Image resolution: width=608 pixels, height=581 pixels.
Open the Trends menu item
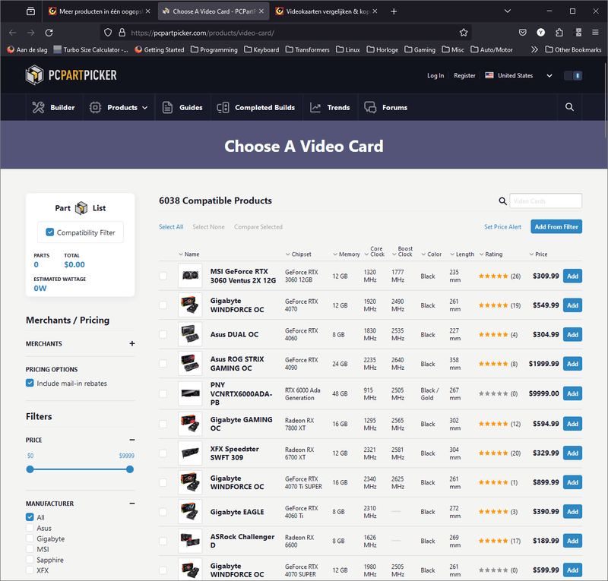(x=330, y=107)
